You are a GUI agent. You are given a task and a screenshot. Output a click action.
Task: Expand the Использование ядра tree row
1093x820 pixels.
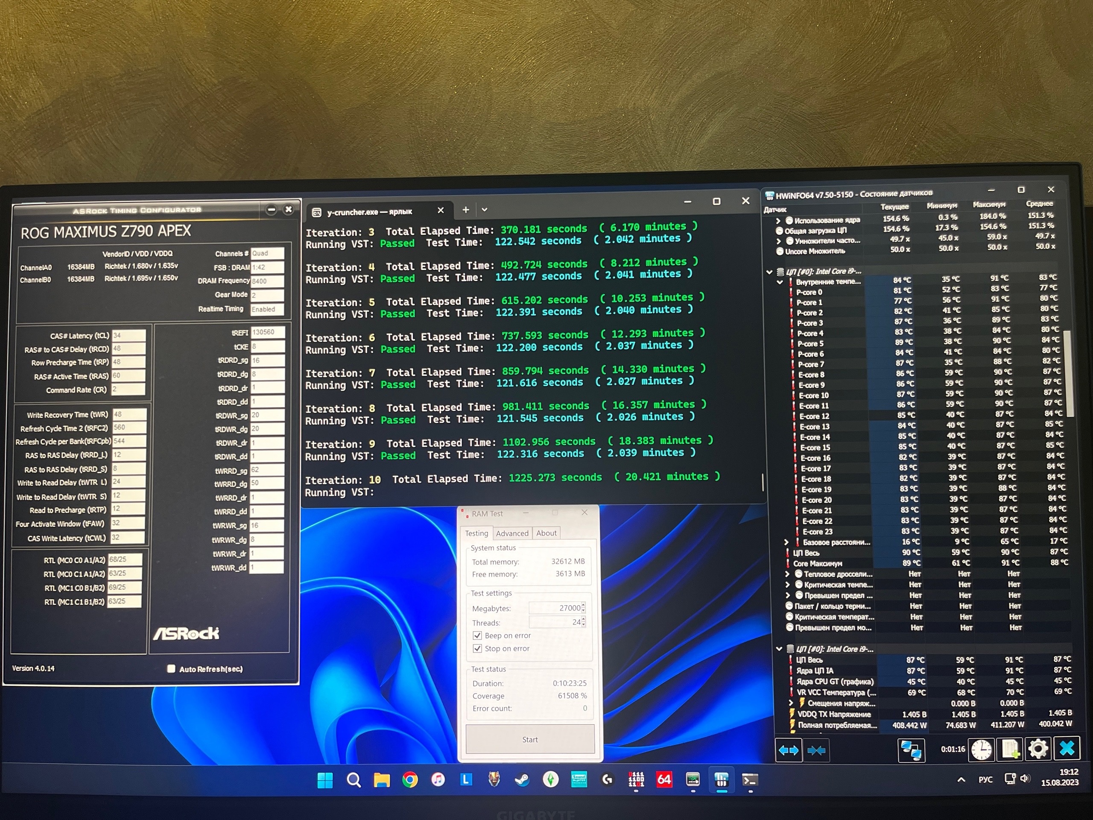pos(779,221)
